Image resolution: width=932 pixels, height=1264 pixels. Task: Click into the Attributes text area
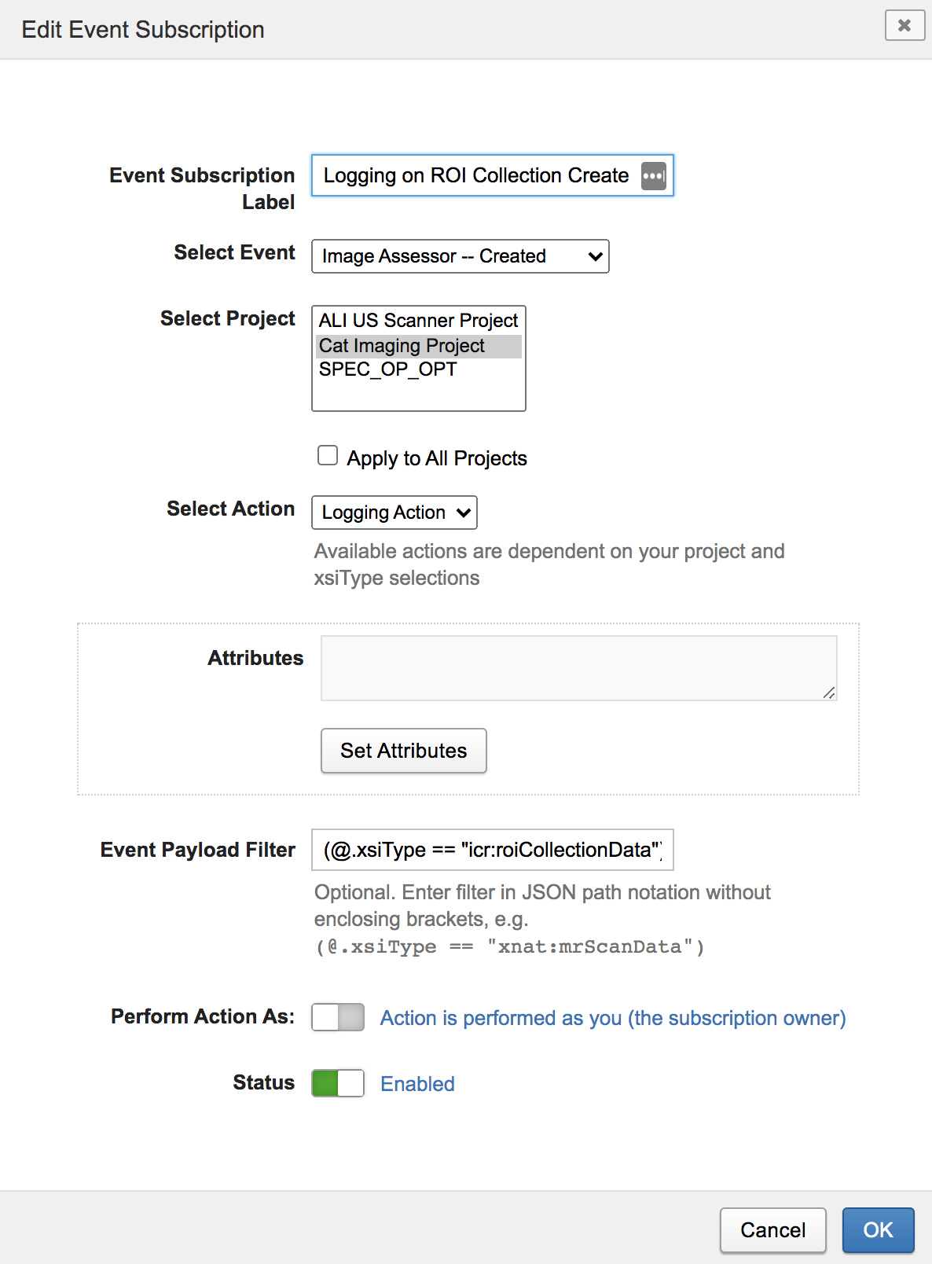[x=578, y=667]
